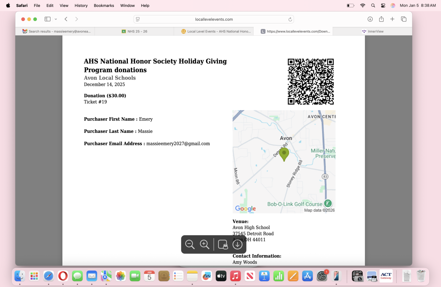Open the Apple menu

point(8,6)
